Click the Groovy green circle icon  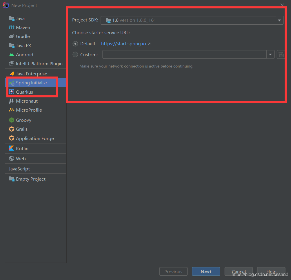[x=12, y=120]
